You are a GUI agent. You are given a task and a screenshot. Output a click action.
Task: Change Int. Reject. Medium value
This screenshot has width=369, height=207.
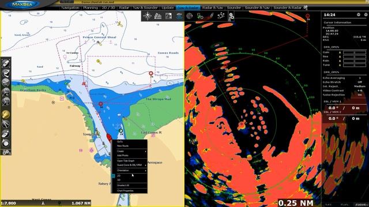click(359, 86)
